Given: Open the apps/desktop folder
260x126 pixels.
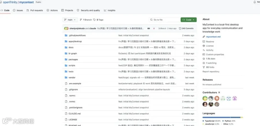Looking at the screenshot, I should (75, 41).
